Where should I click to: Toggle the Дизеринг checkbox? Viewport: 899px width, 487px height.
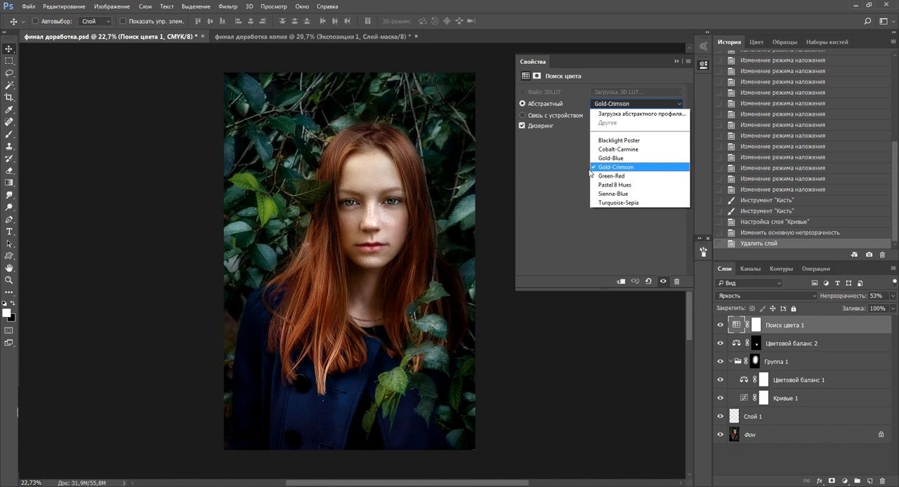click(522, 126)
